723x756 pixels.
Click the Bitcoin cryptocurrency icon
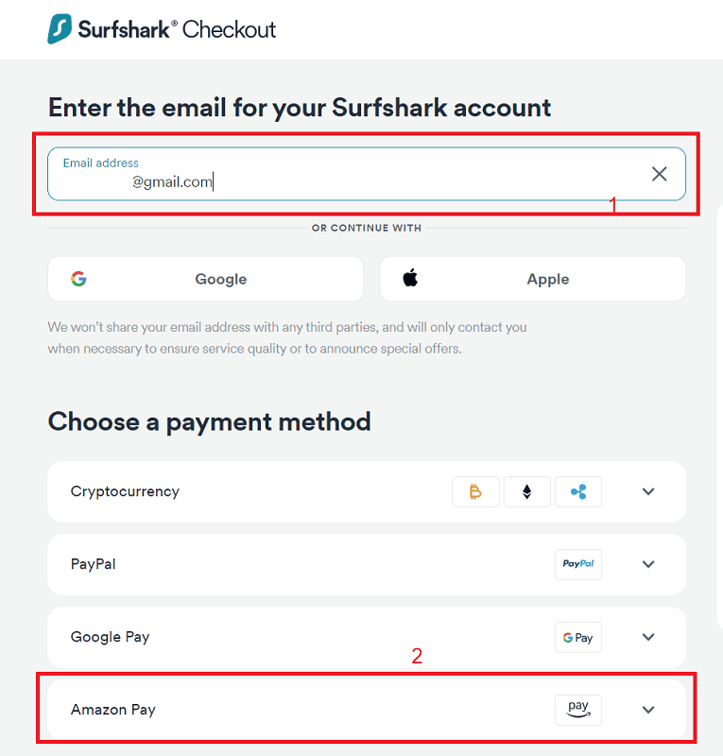(x=476, y=491)
